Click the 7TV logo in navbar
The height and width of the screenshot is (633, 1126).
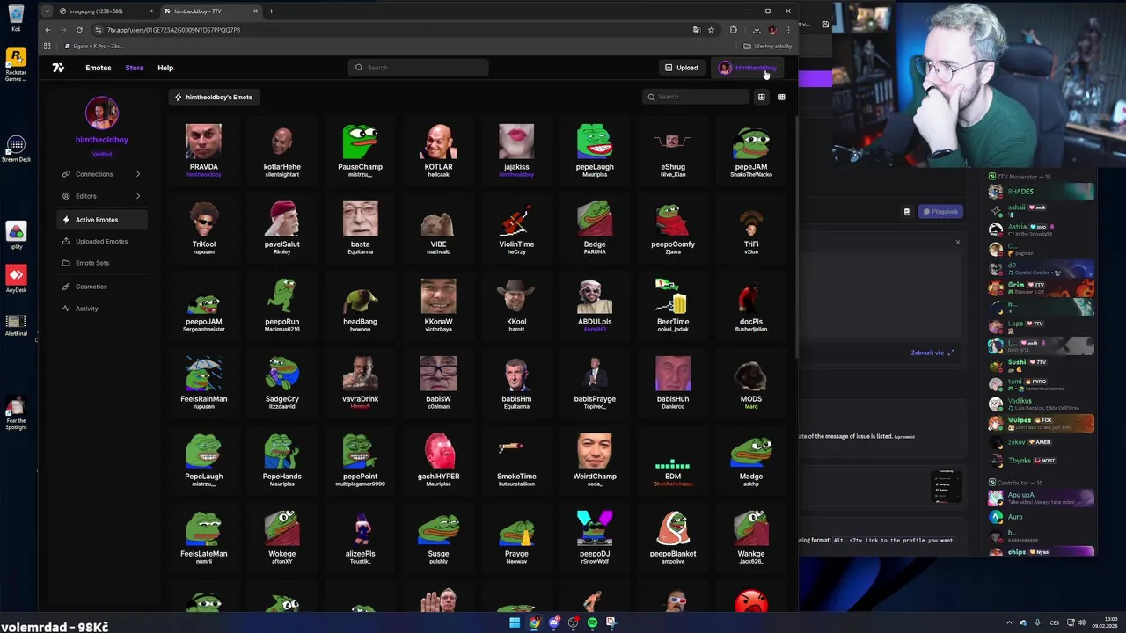[x=58, y=68]
